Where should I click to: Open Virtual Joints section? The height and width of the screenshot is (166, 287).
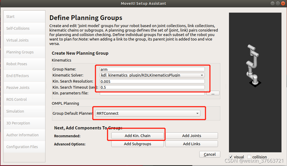point(24,40)
